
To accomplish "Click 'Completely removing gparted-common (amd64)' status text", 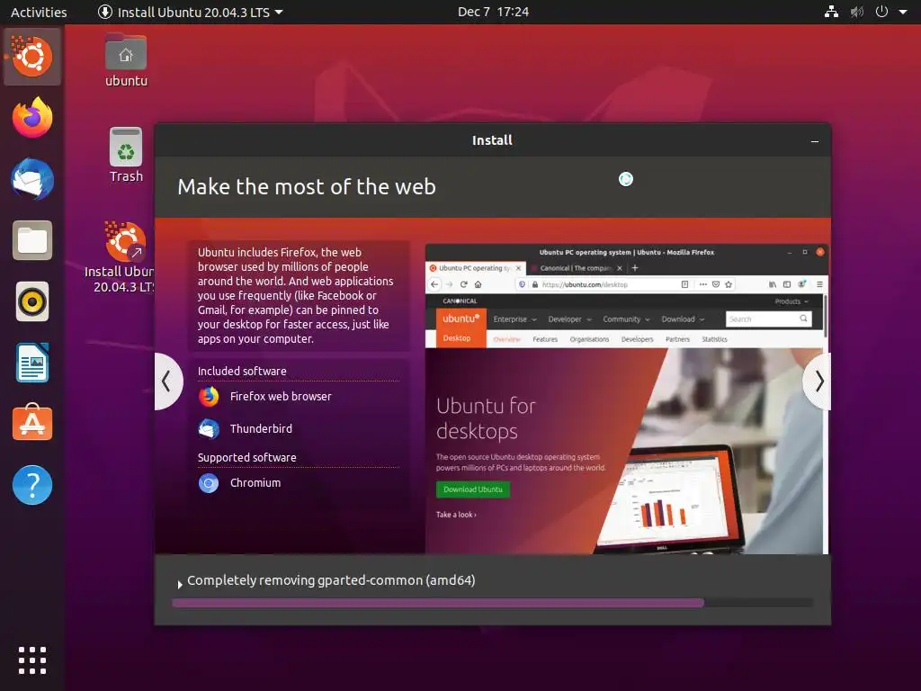I will tap(331, 580).
